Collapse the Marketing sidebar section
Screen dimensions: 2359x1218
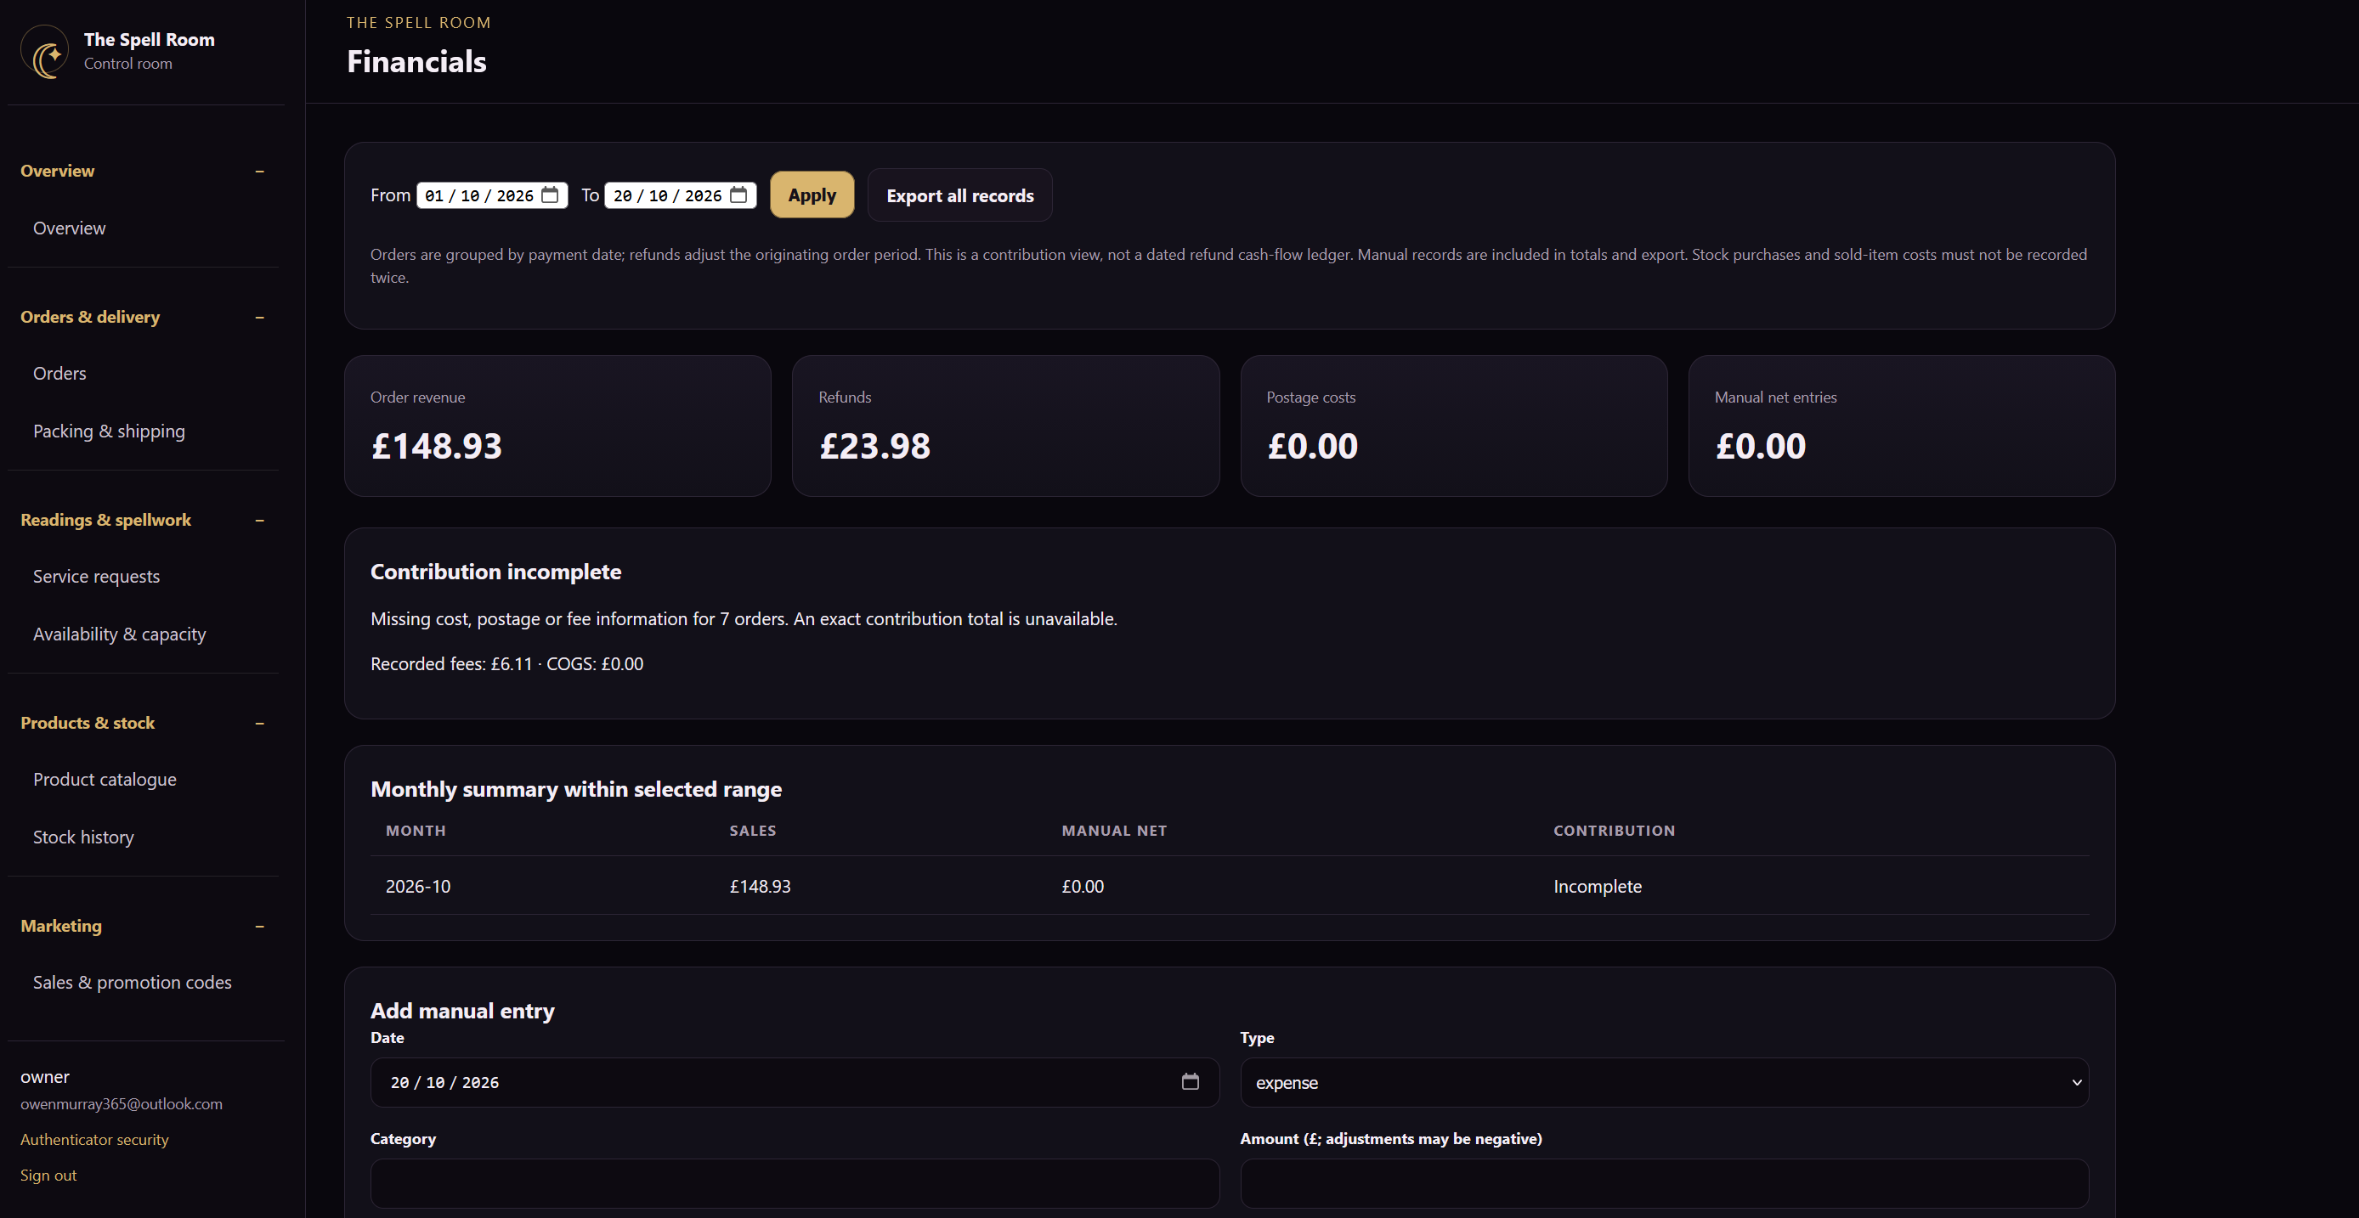pos(259,927)
